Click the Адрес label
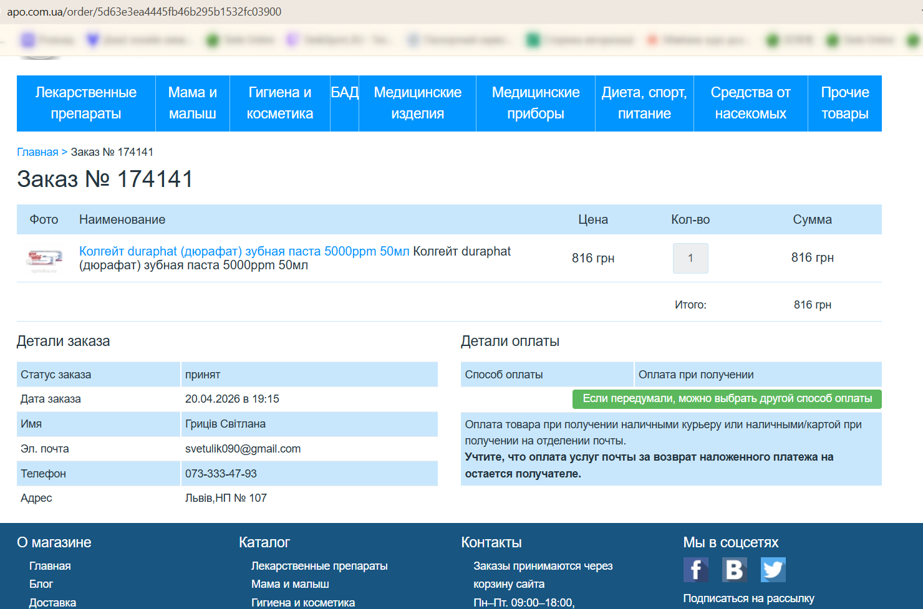923x609 pixels. click(36, 498)
